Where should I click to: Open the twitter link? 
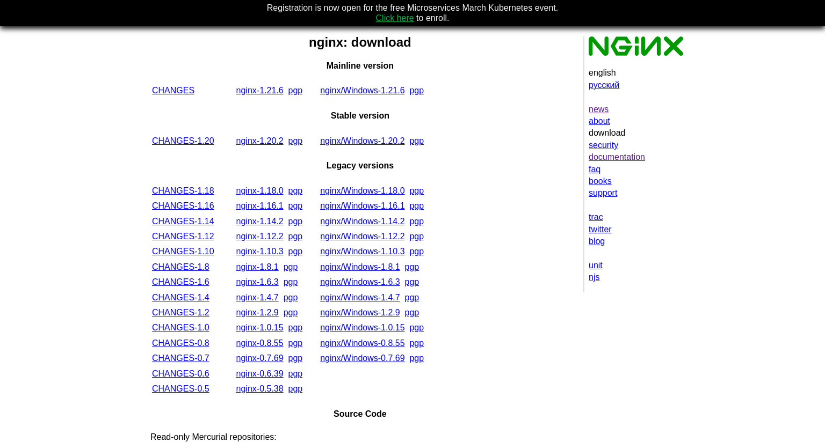[x=600, y=230]
